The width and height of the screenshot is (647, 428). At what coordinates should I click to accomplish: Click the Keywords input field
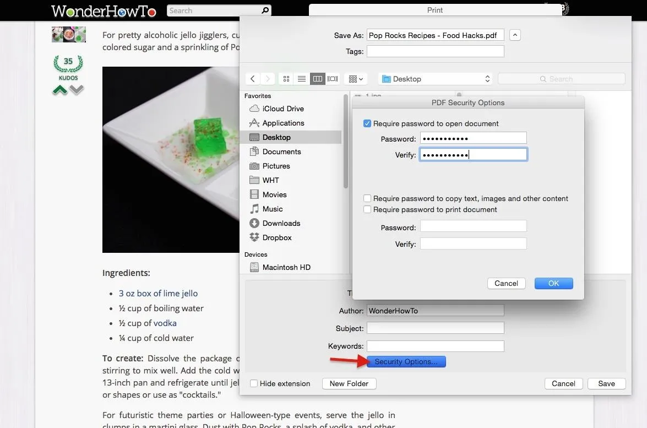436,346
